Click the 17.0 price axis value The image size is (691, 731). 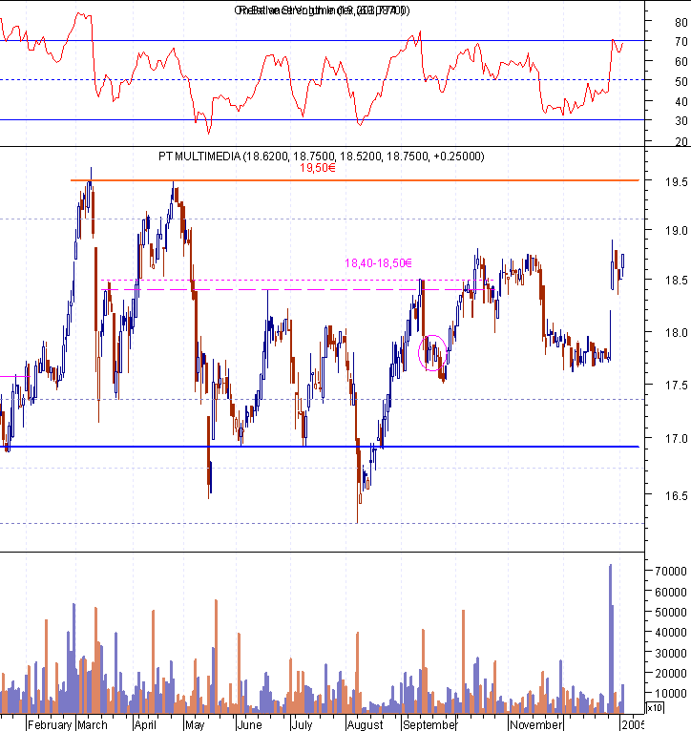pyautogui.click(x=676, y=439)
